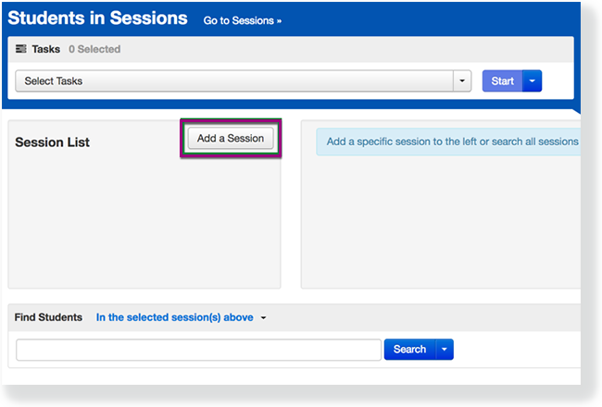The image size is (602, 407).
Task: Click the Find Students label
Action: [48, 317]
